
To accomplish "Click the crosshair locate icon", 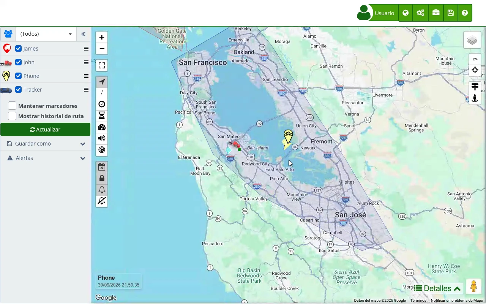I will tap(475, 70).
